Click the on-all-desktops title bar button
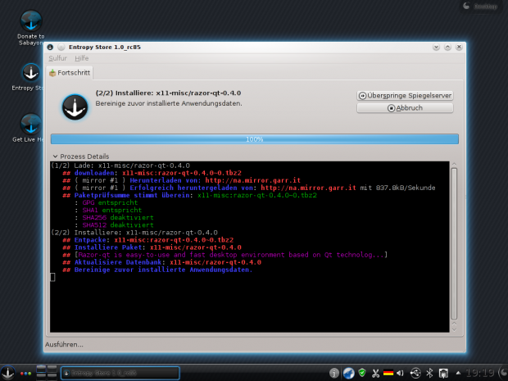The height and width of the screenshot is (381, 508). click(x=61, y=48)
